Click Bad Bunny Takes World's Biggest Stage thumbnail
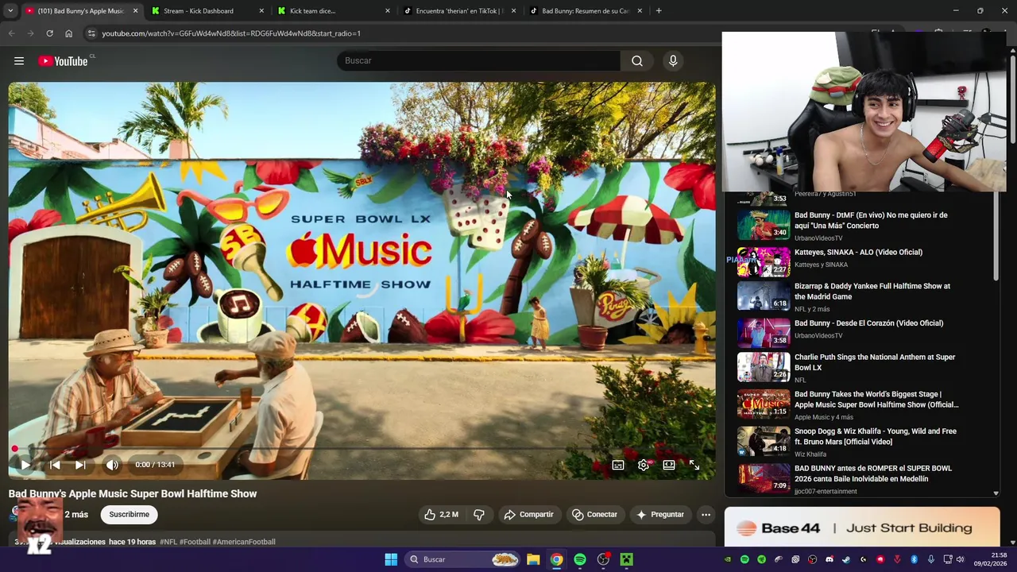 pos(764,404)
